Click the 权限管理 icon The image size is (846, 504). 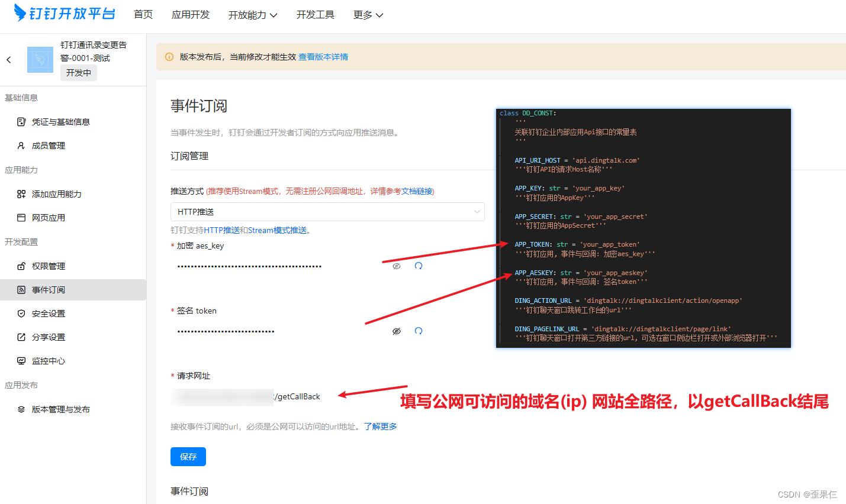click(21, 266)
